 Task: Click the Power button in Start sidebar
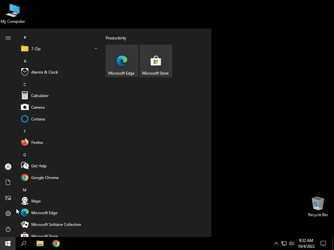(x=8, y=229)
